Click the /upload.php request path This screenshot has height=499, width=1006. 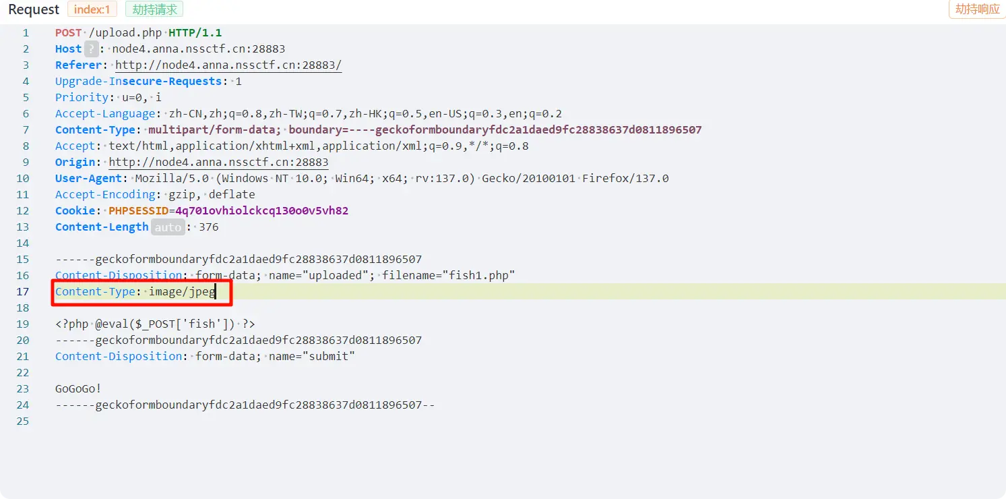[125, 32]
